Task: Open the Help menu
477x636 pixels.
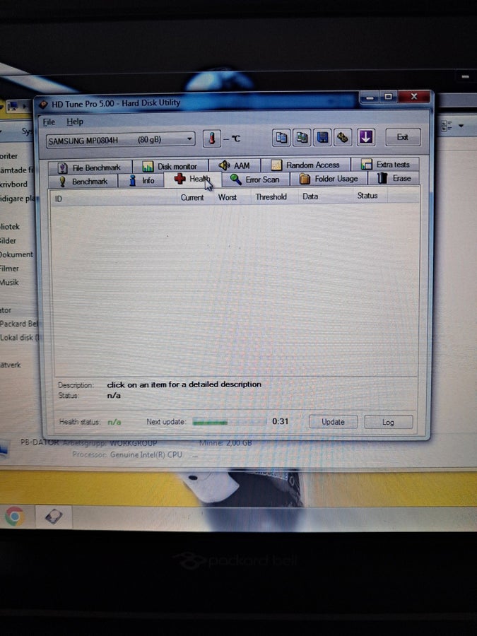Action: coord(75,122)
